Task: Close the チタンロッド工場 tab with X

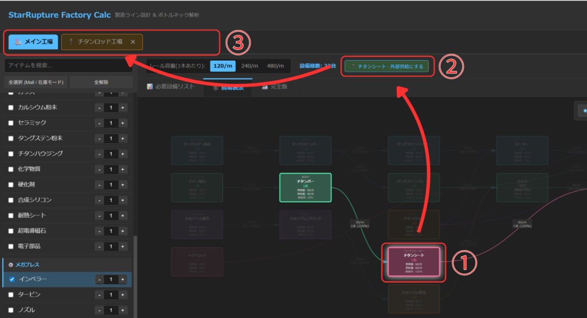Action: [x=133, y=42]
